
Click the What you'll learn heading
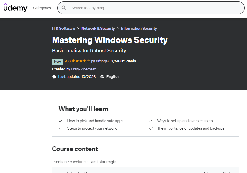(x=84, y=109)
